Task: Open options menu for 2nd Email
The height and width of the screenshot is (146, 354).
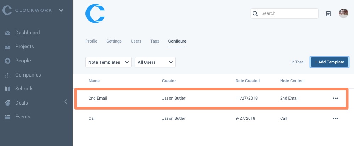Action: [336, 99]
